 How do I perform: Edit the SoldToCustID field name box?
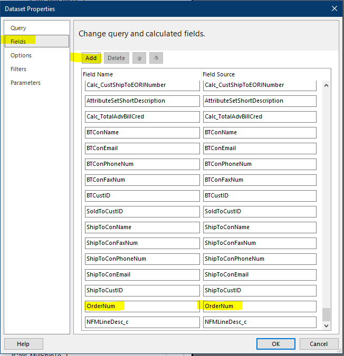[x=142, y=212]
